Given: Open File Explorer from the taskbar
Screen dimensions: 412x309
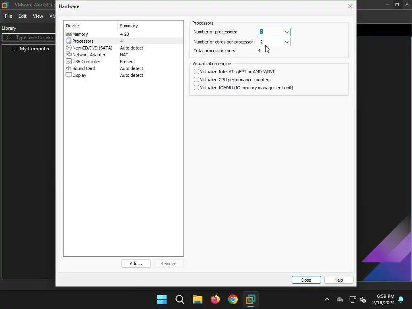Looking at the screenshot, I should pos(197,299).
